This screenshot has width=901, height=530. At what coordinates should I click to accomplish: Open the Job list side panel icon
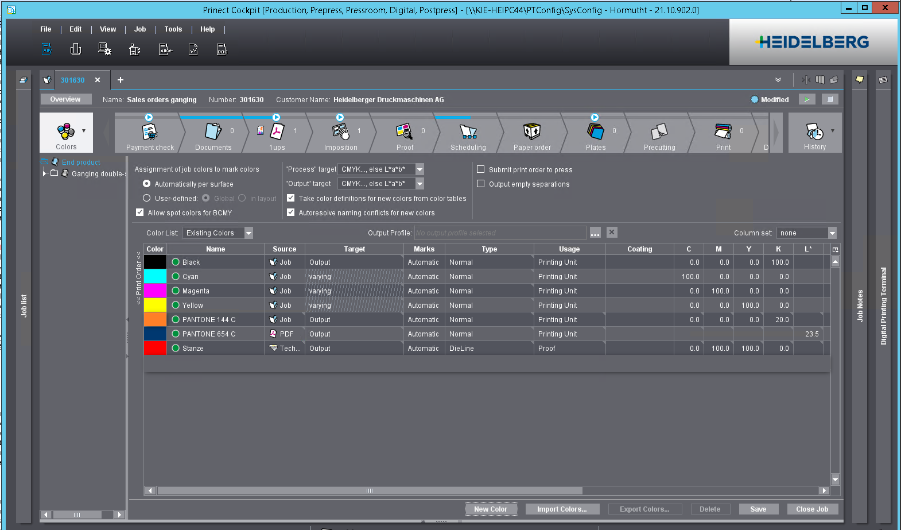point(24,80)
